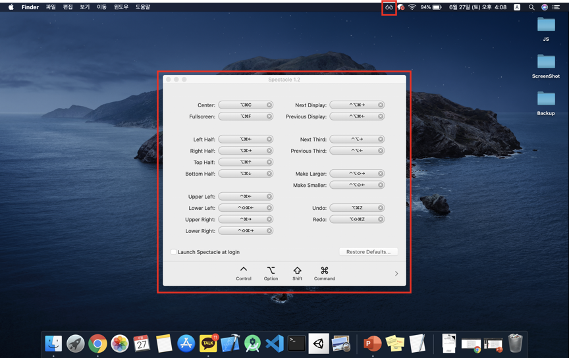
Task: Open the 편집 menu
Action: click(x=68, y=7)
